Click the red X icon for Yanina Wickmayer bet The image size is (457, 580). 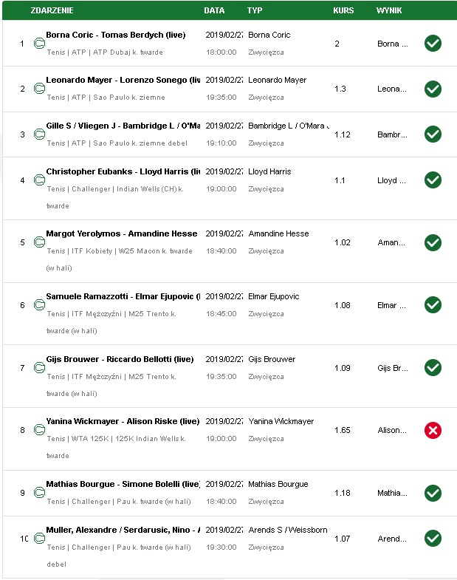[x=433, y=430]
